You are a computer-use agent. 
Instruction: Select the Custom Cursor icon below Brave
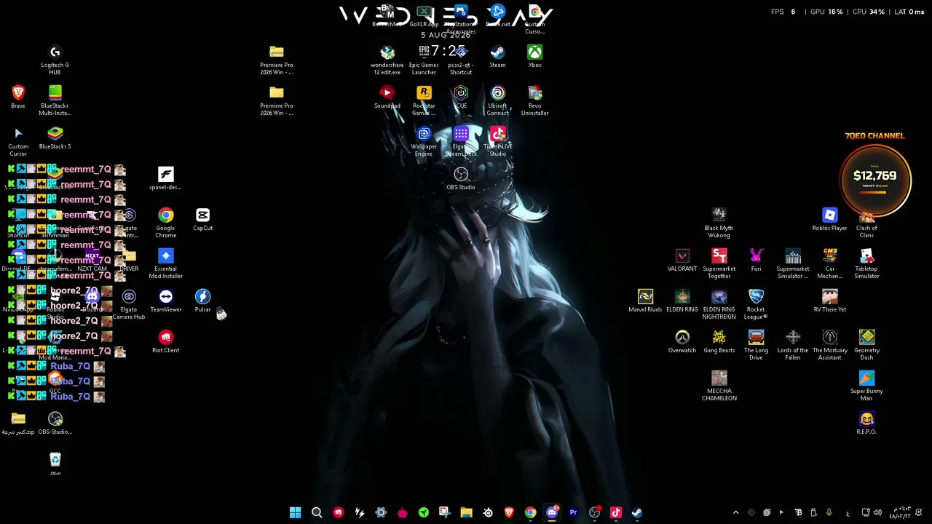[18, 134]
